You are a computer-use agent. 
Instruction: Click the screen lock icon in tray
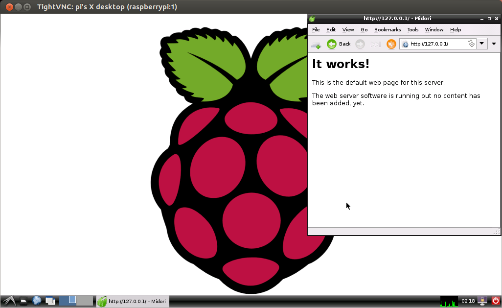point(482,301)
